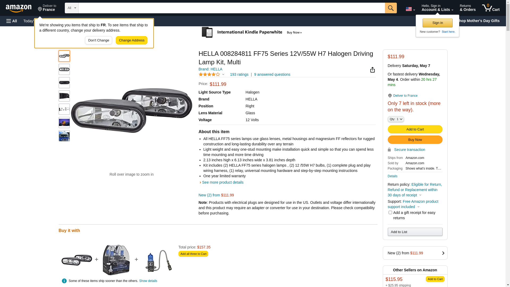This screenshot has height=287, width=510.
Task: Click the Amazon logo
Action: (x=19, y=8)
